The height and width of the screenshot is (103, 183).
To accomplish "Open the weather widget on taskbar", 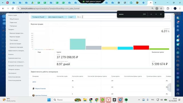I will point(9,100).
